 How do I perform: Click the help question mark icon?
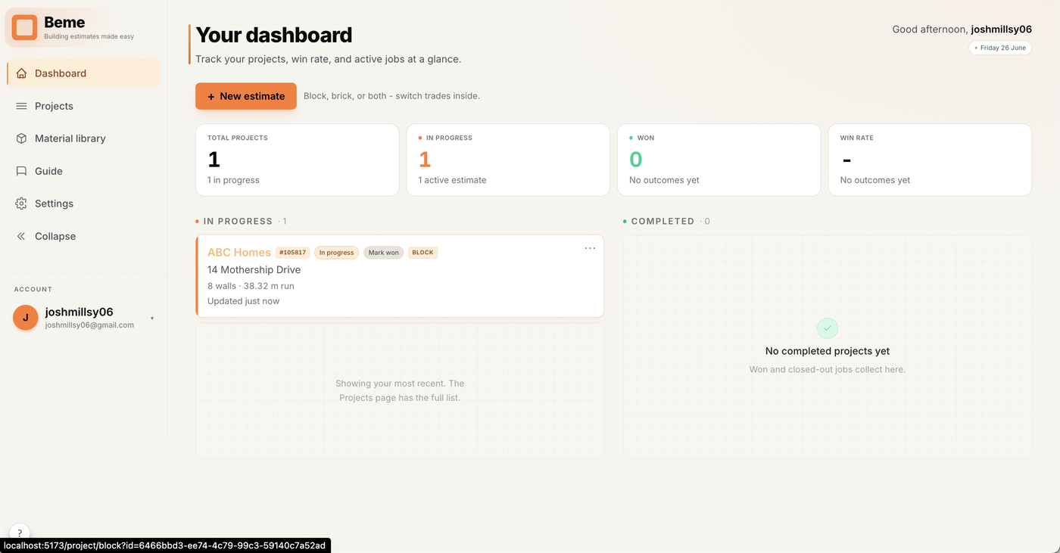[x=20, y=533]
